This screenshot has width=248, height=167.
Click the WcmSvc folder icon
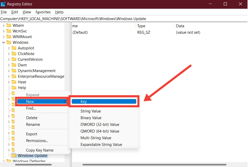coord(9,31)
